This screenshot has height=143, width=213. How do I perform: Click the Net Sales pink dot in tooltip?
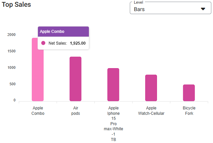43,43
